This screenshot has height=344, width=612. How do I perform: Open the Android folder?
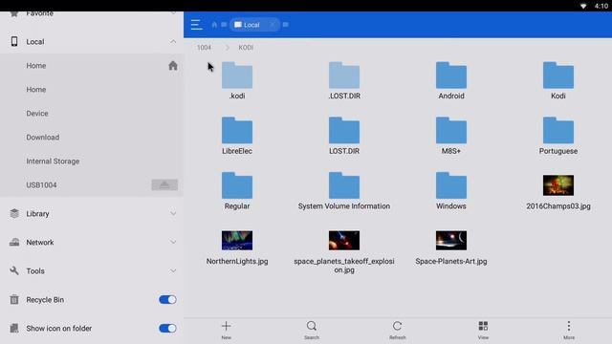[x=451, y=80]
